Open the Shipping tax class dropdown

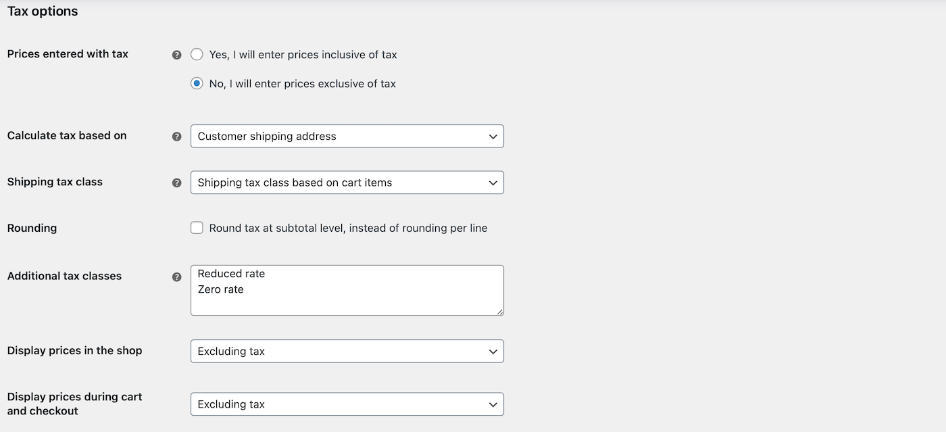347,182
